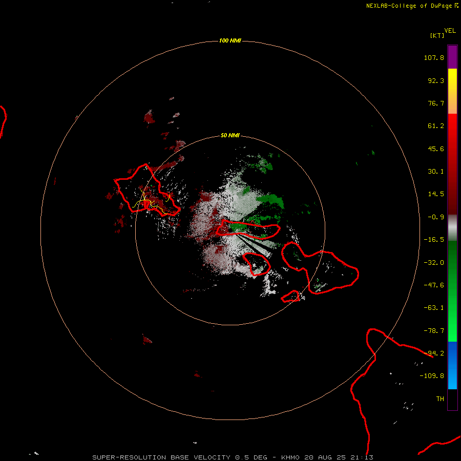Image resolution: width=461 pixels, height=461 pixels.
Task: Click the KHMO 20 AUG 25 21:13 timestamp
Action: pyautogui.click(x=327, y=457)
